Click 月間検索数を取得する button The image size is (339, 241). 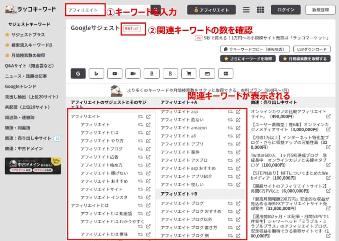pos(305,59)
